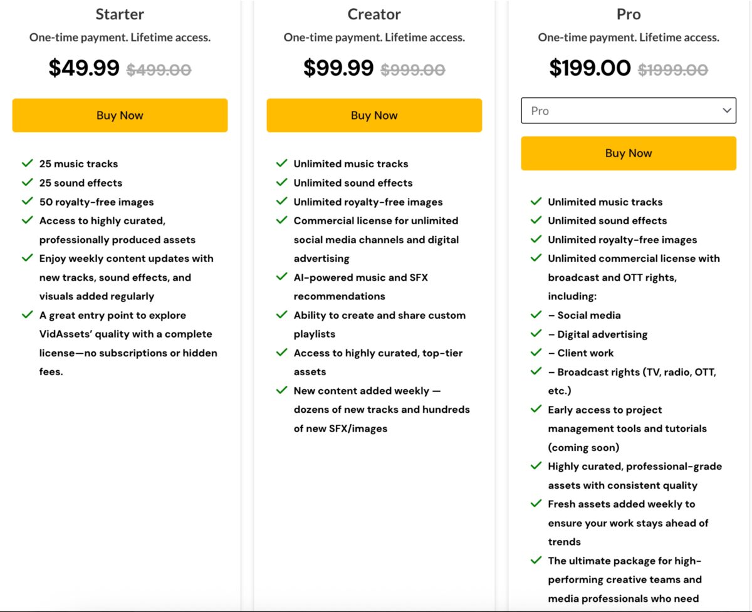Click the dropdown chevron arrow in Pro selector
752x612 pixels.
(727, 111)
